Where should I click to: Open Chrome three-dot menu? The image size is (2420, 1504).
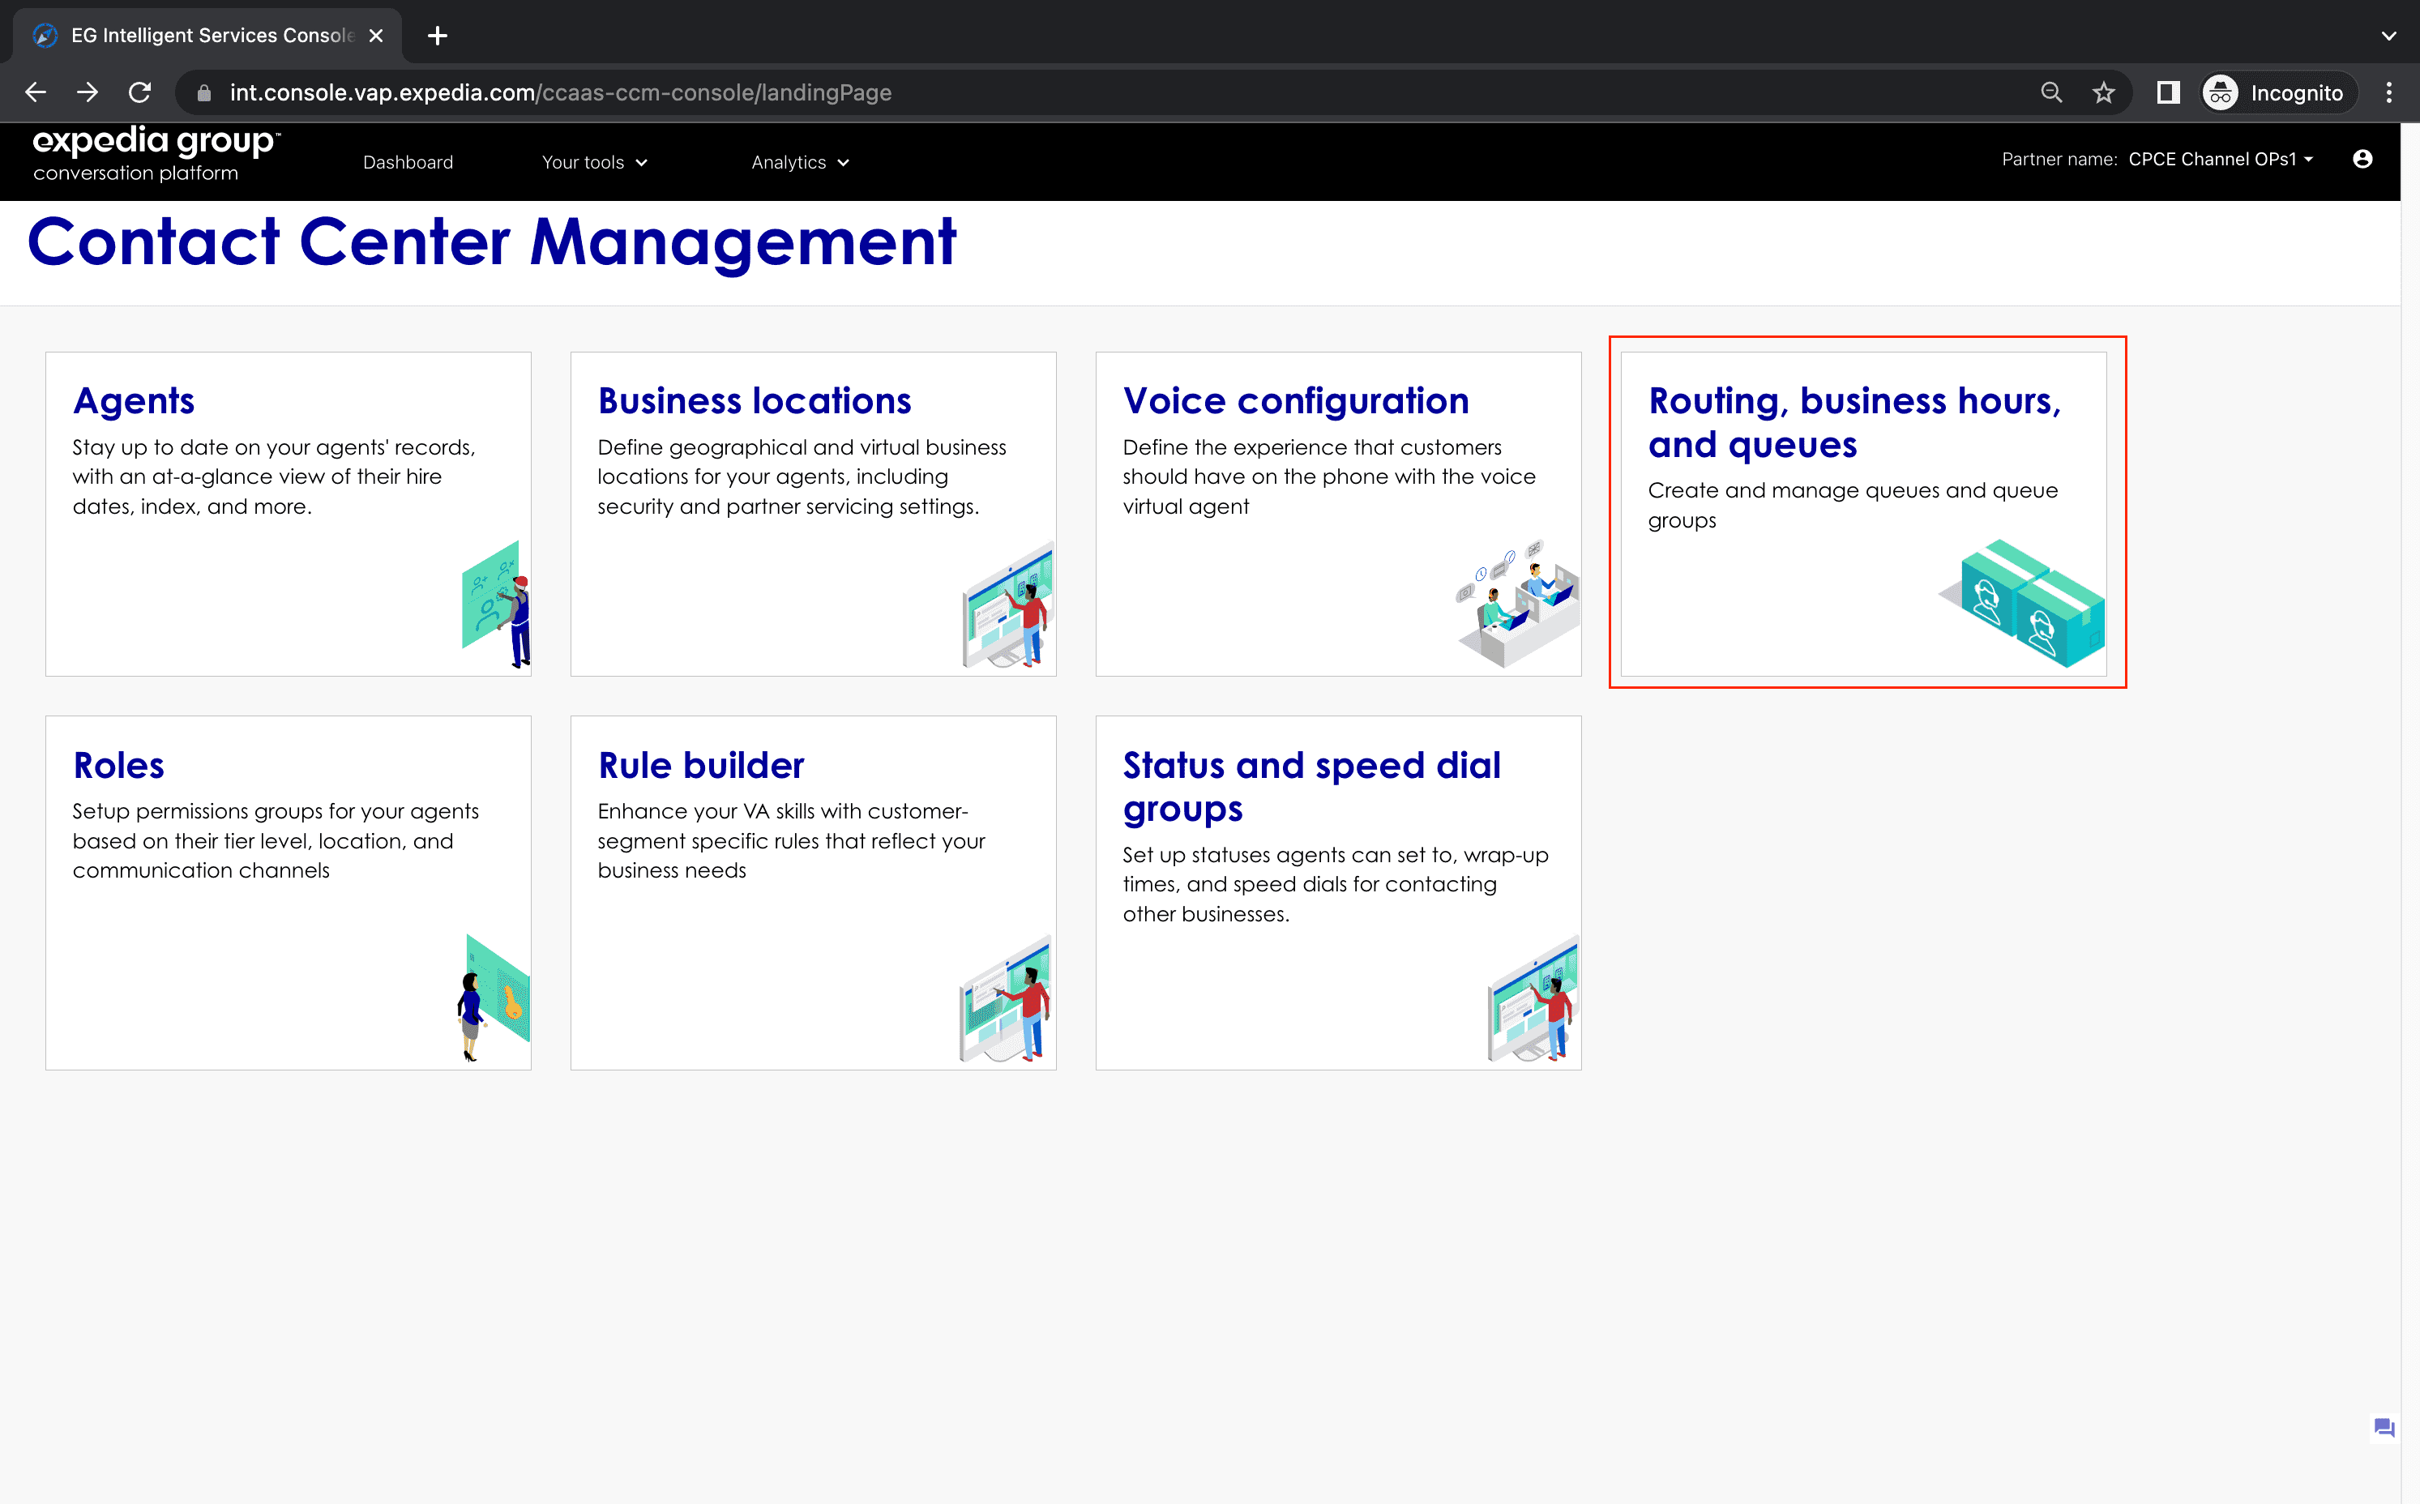(x=2388, y=92)
